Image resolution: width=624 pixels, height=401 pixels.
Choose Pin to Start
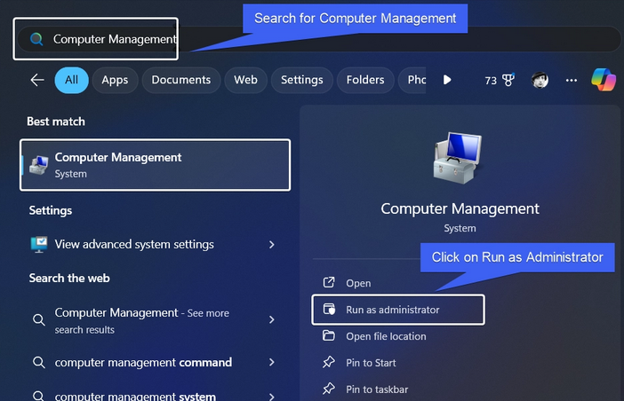tap(371, 363)
